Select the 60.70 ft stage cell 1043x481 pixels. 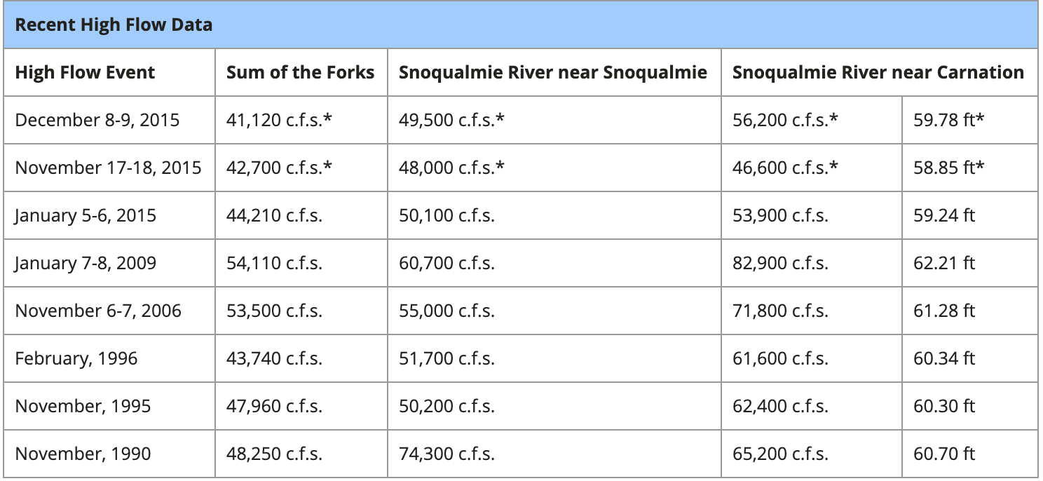943,454
